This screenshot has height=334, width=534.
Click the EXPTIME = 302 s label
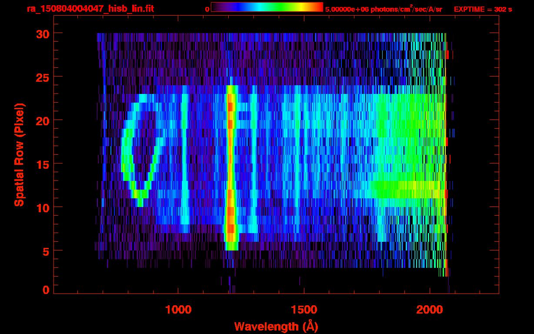click(x=483, y=9)
